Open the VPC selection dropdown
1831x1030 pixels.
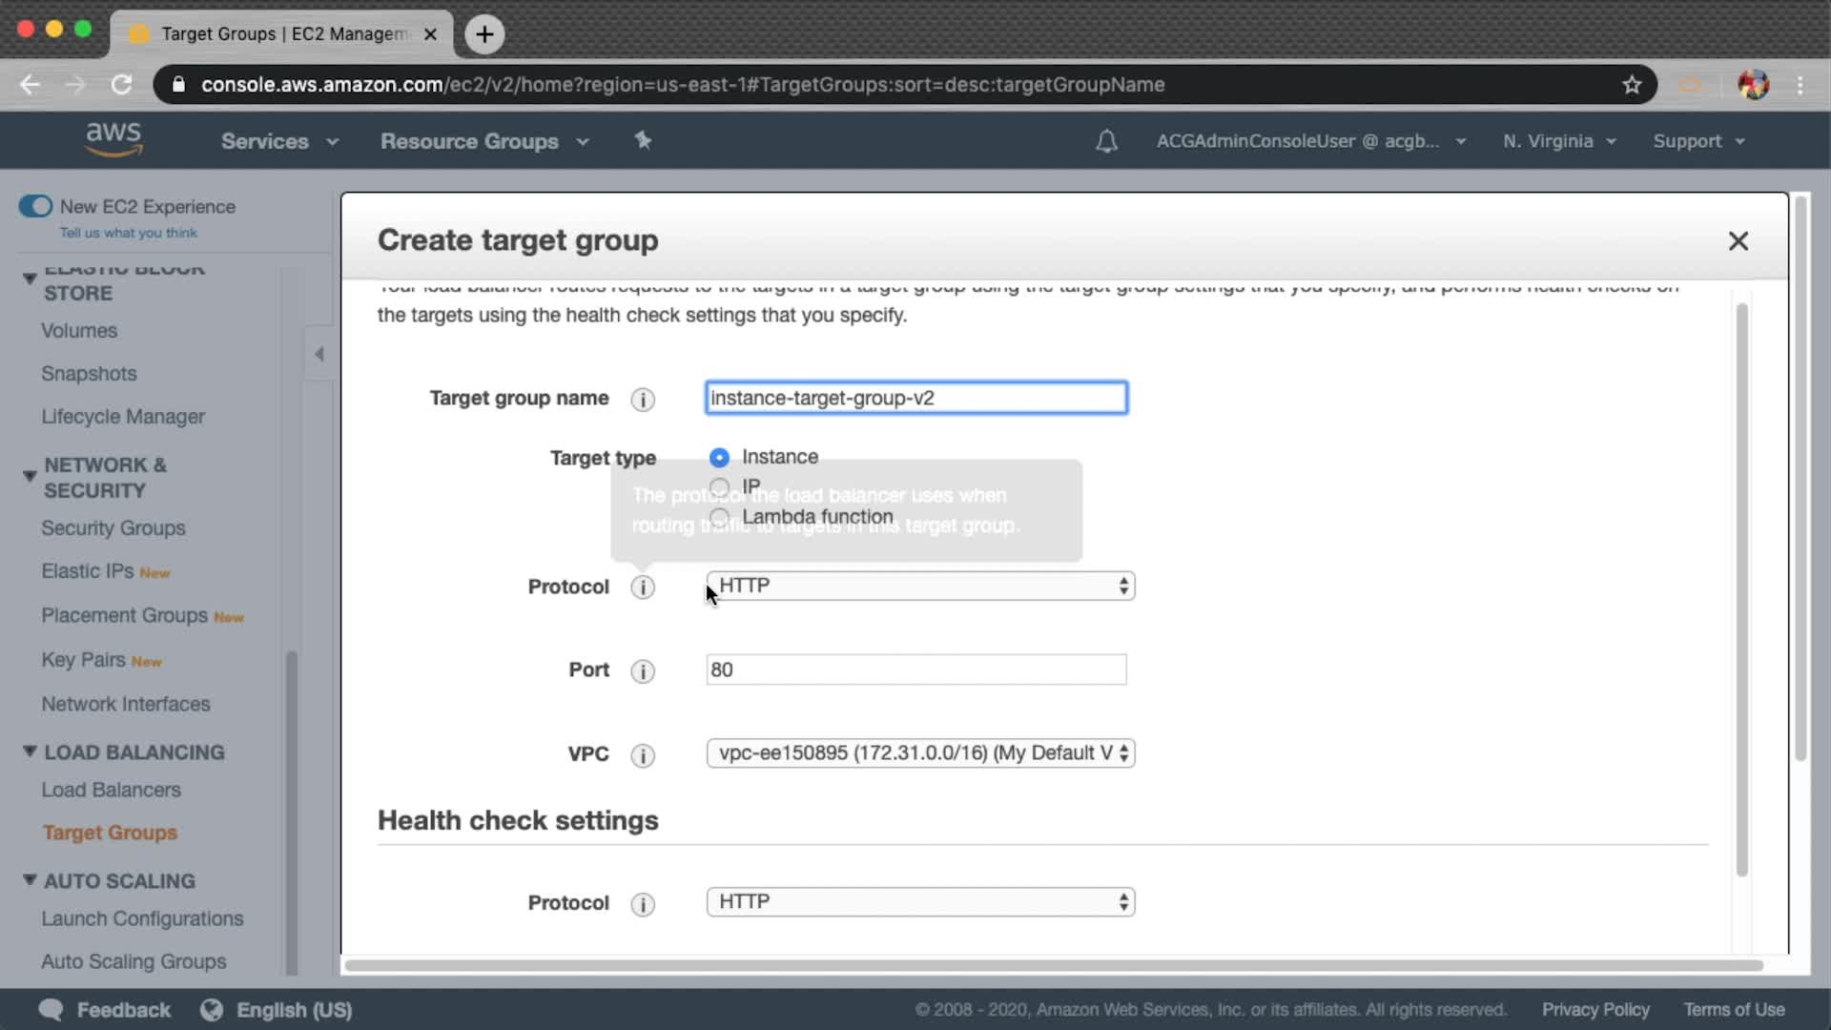click(919, 752)
